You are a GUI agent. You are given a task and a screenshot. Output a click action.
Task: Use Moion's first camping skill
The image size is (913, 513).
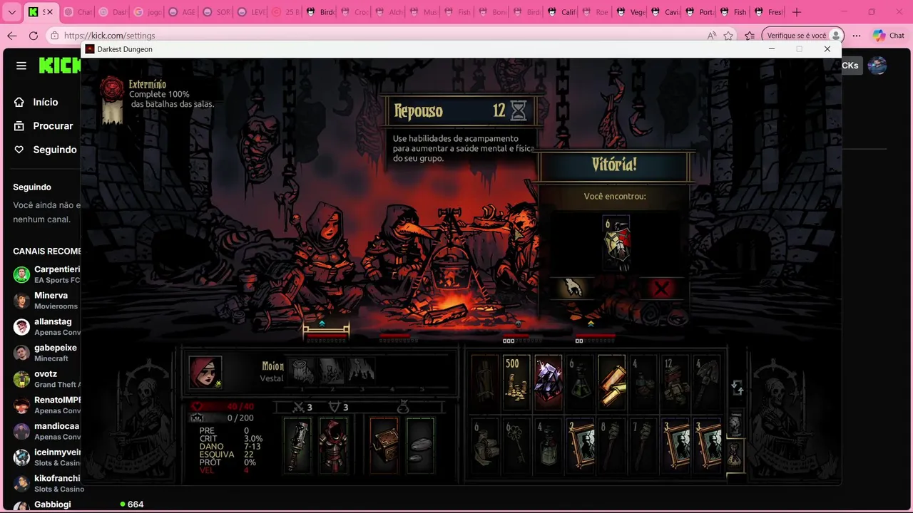tap(302, 370)
